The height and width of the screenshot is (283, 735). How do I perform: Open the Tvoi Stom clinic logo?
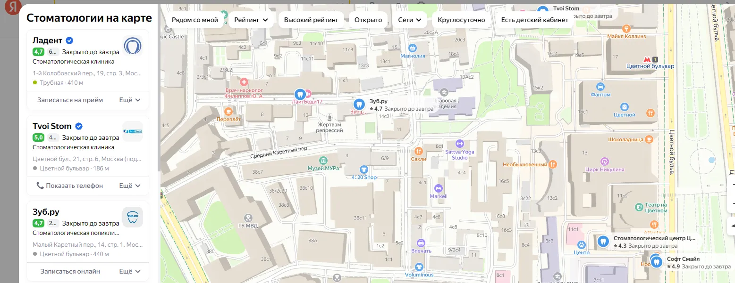click(133, 132)
